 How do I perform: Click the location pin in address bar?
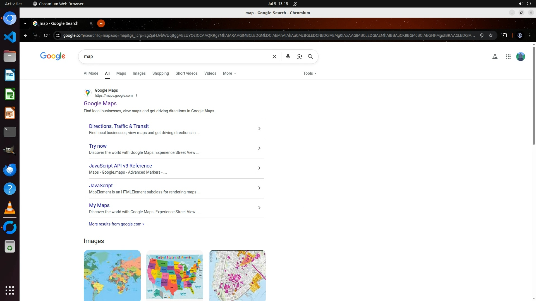tap(482, 35)
